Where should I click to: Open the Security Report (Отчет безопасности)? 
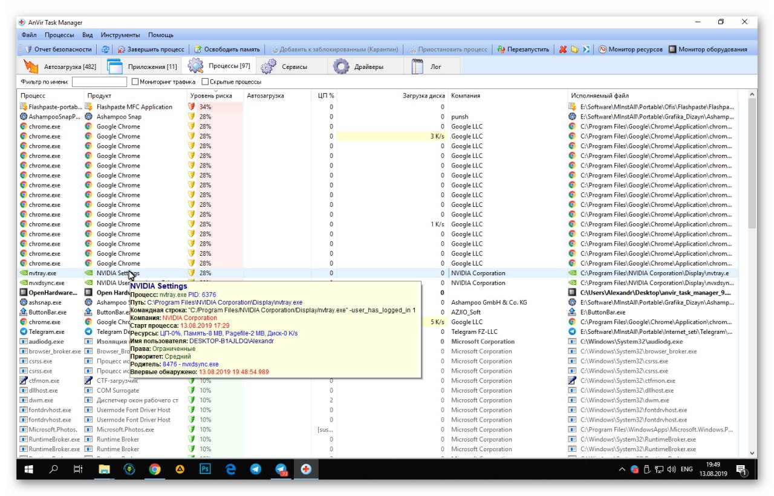[58, 50]
